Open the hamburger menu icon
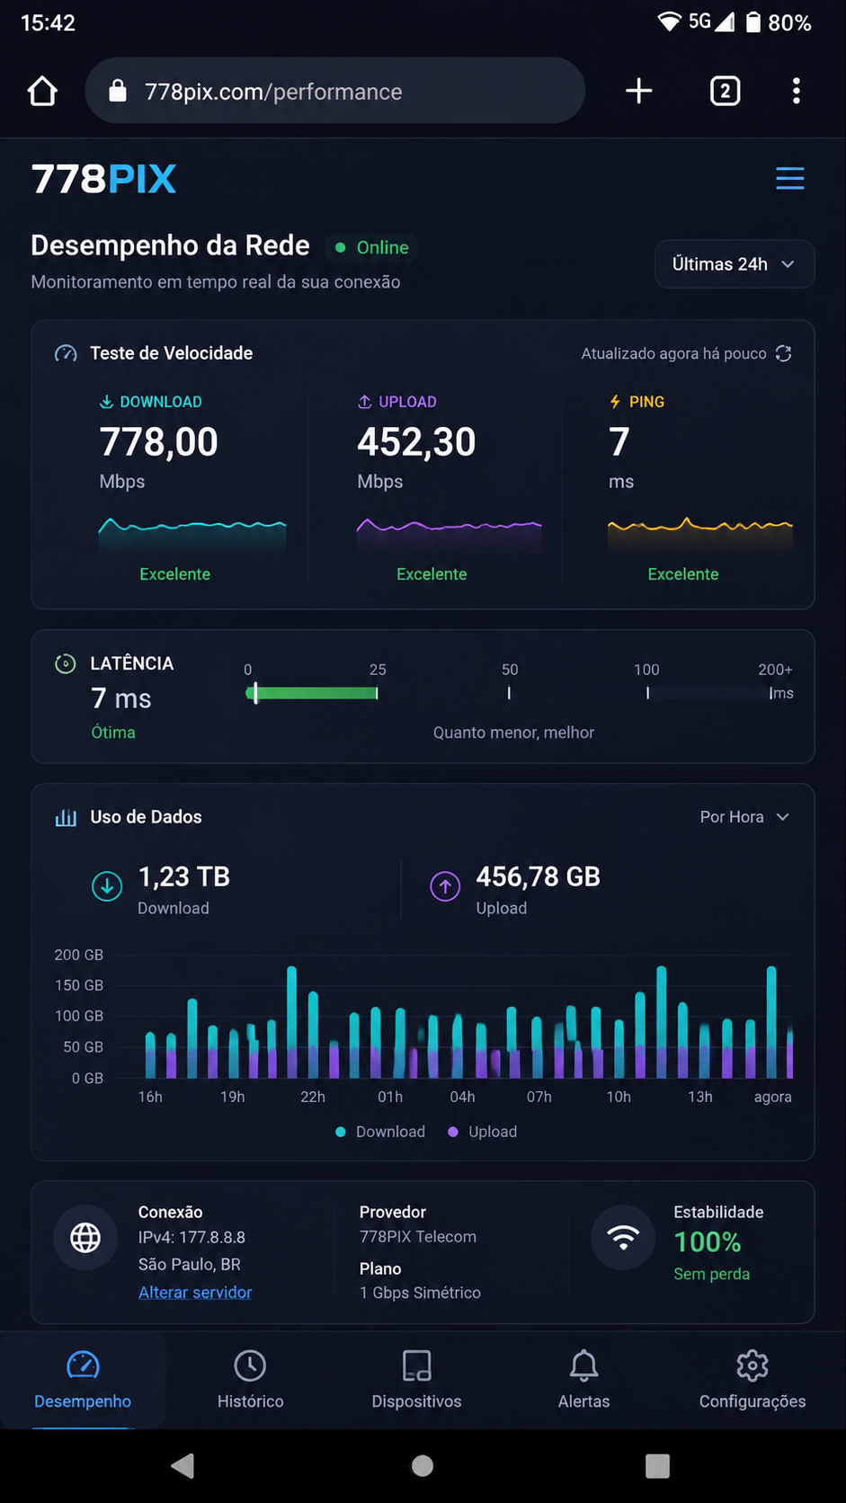 click(x=789, y=179)
